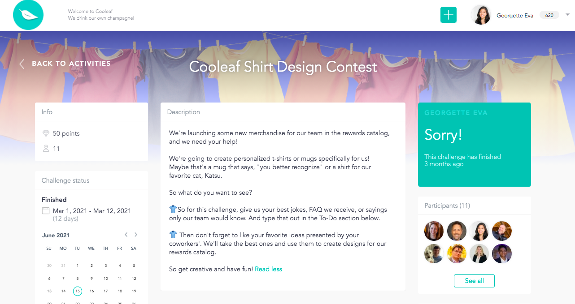Image resolution: width=575 pixels, height=304 pixels.
Task: Go to next month in calendar
Action: [x=136, y=235]
